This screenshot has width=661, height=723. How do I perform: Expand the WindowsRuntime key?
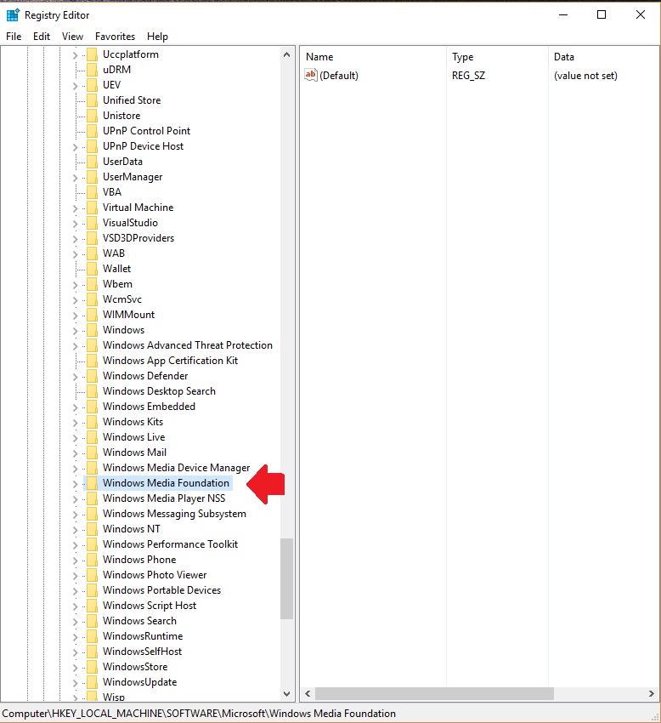pyautogui.click(x=75, y=637)
